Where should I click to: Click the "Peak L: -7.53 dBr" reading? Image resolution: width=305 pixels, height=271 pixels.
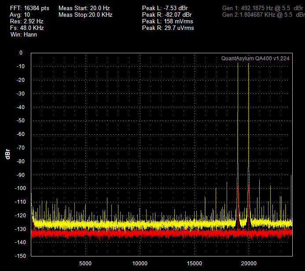pyautogui.click(x=165, y=8)
